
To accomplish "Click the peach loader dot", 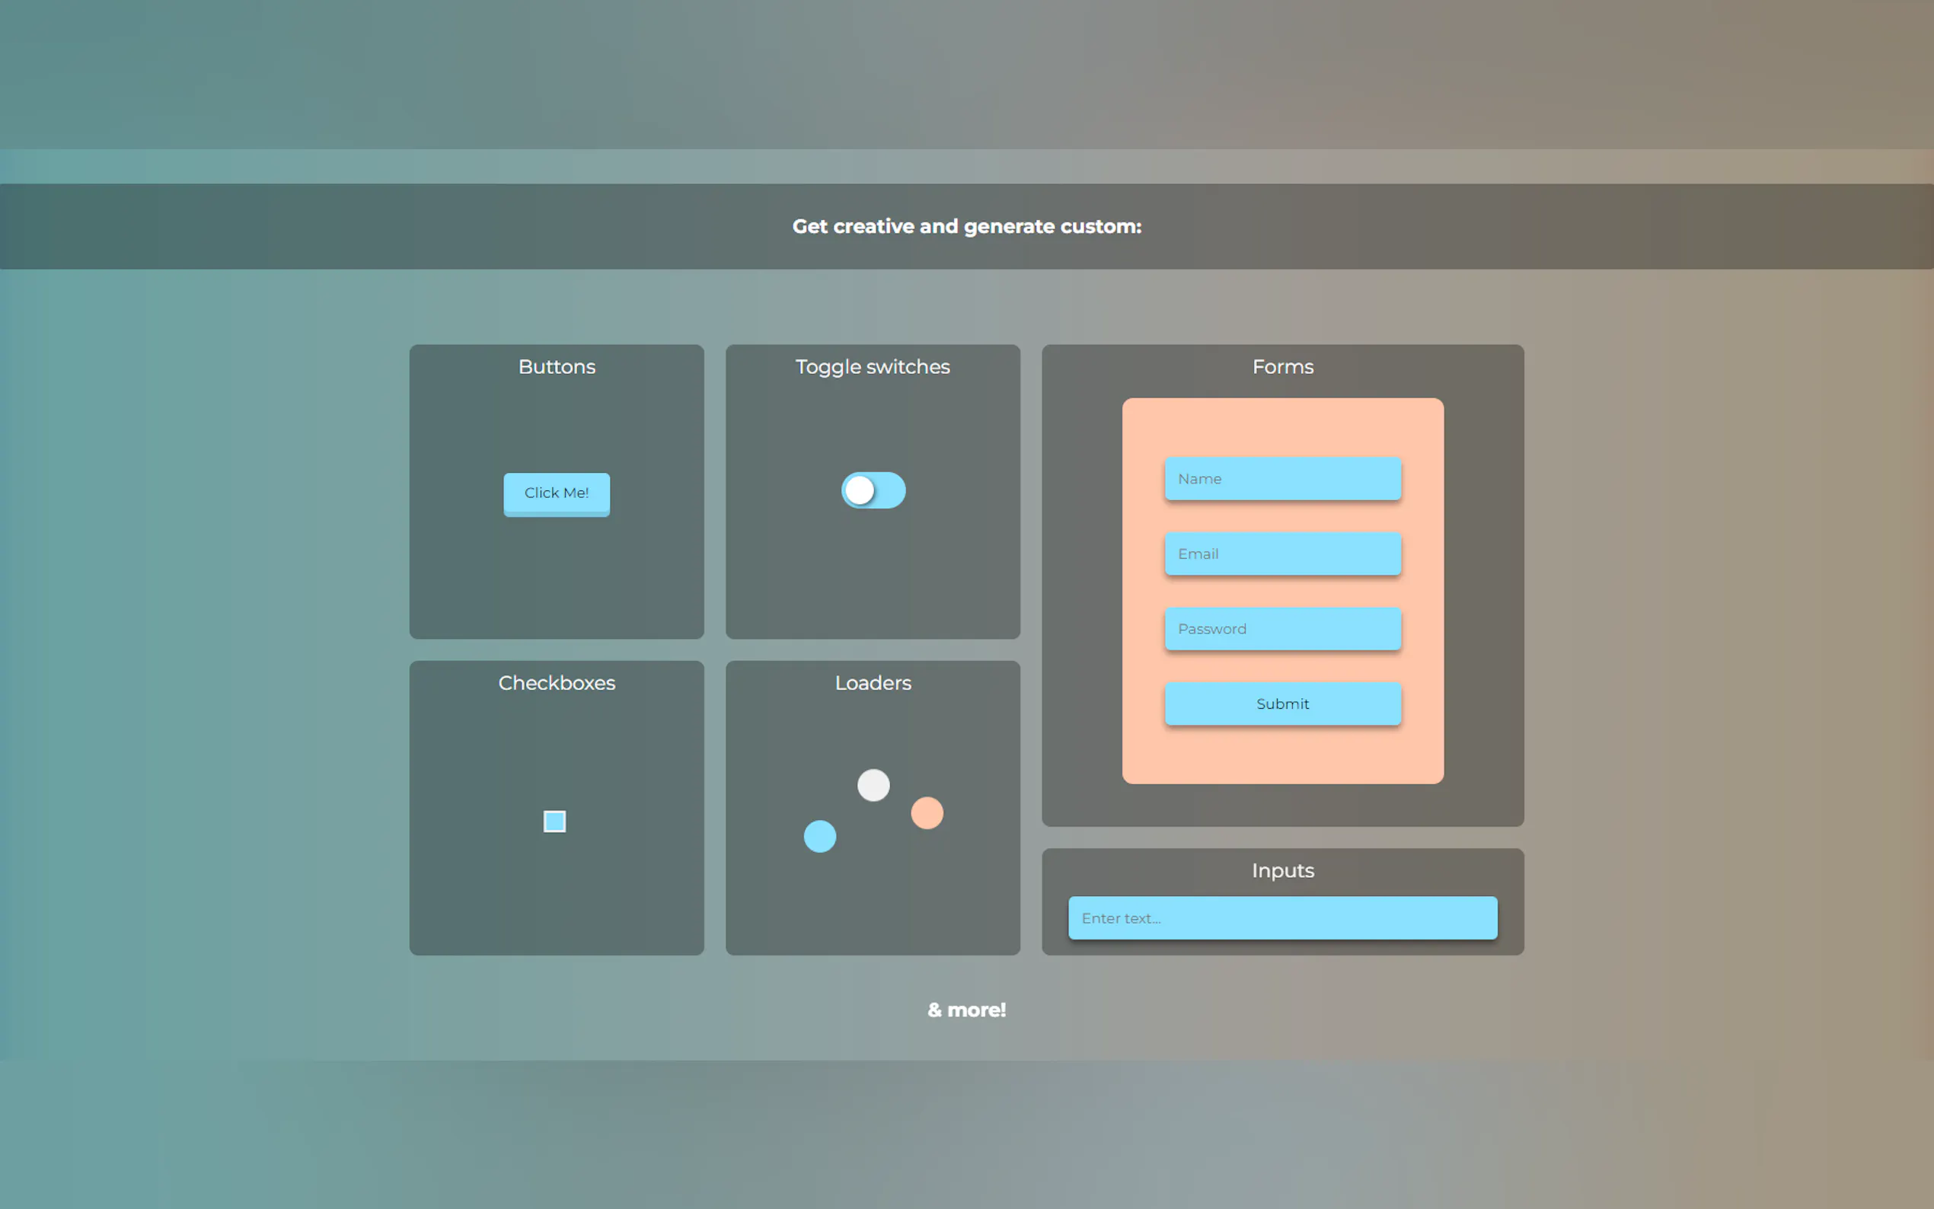I will 927,813.
